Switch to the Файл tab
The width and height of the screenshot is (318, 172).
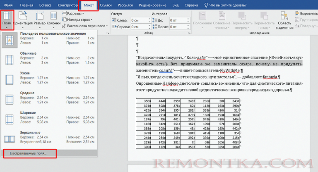8,5
